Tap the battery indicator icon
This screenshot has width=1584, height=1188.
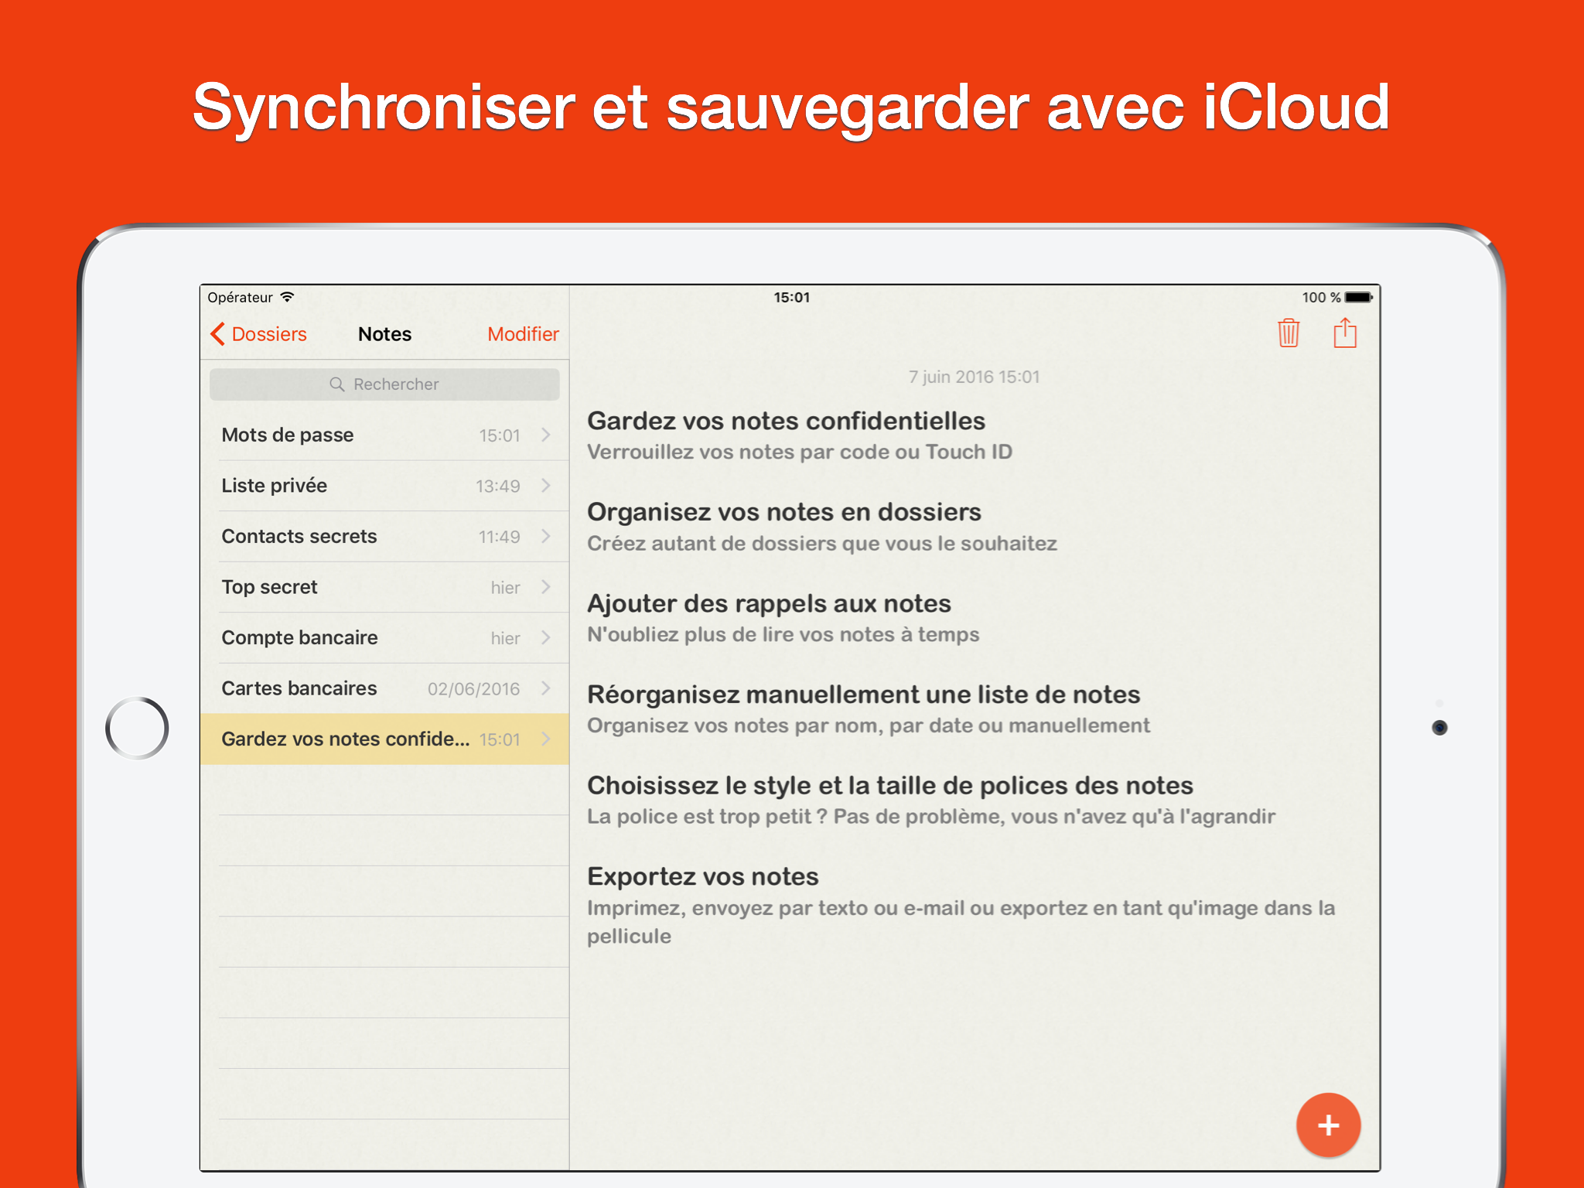pyautogui.click(x=1358, y=297)
